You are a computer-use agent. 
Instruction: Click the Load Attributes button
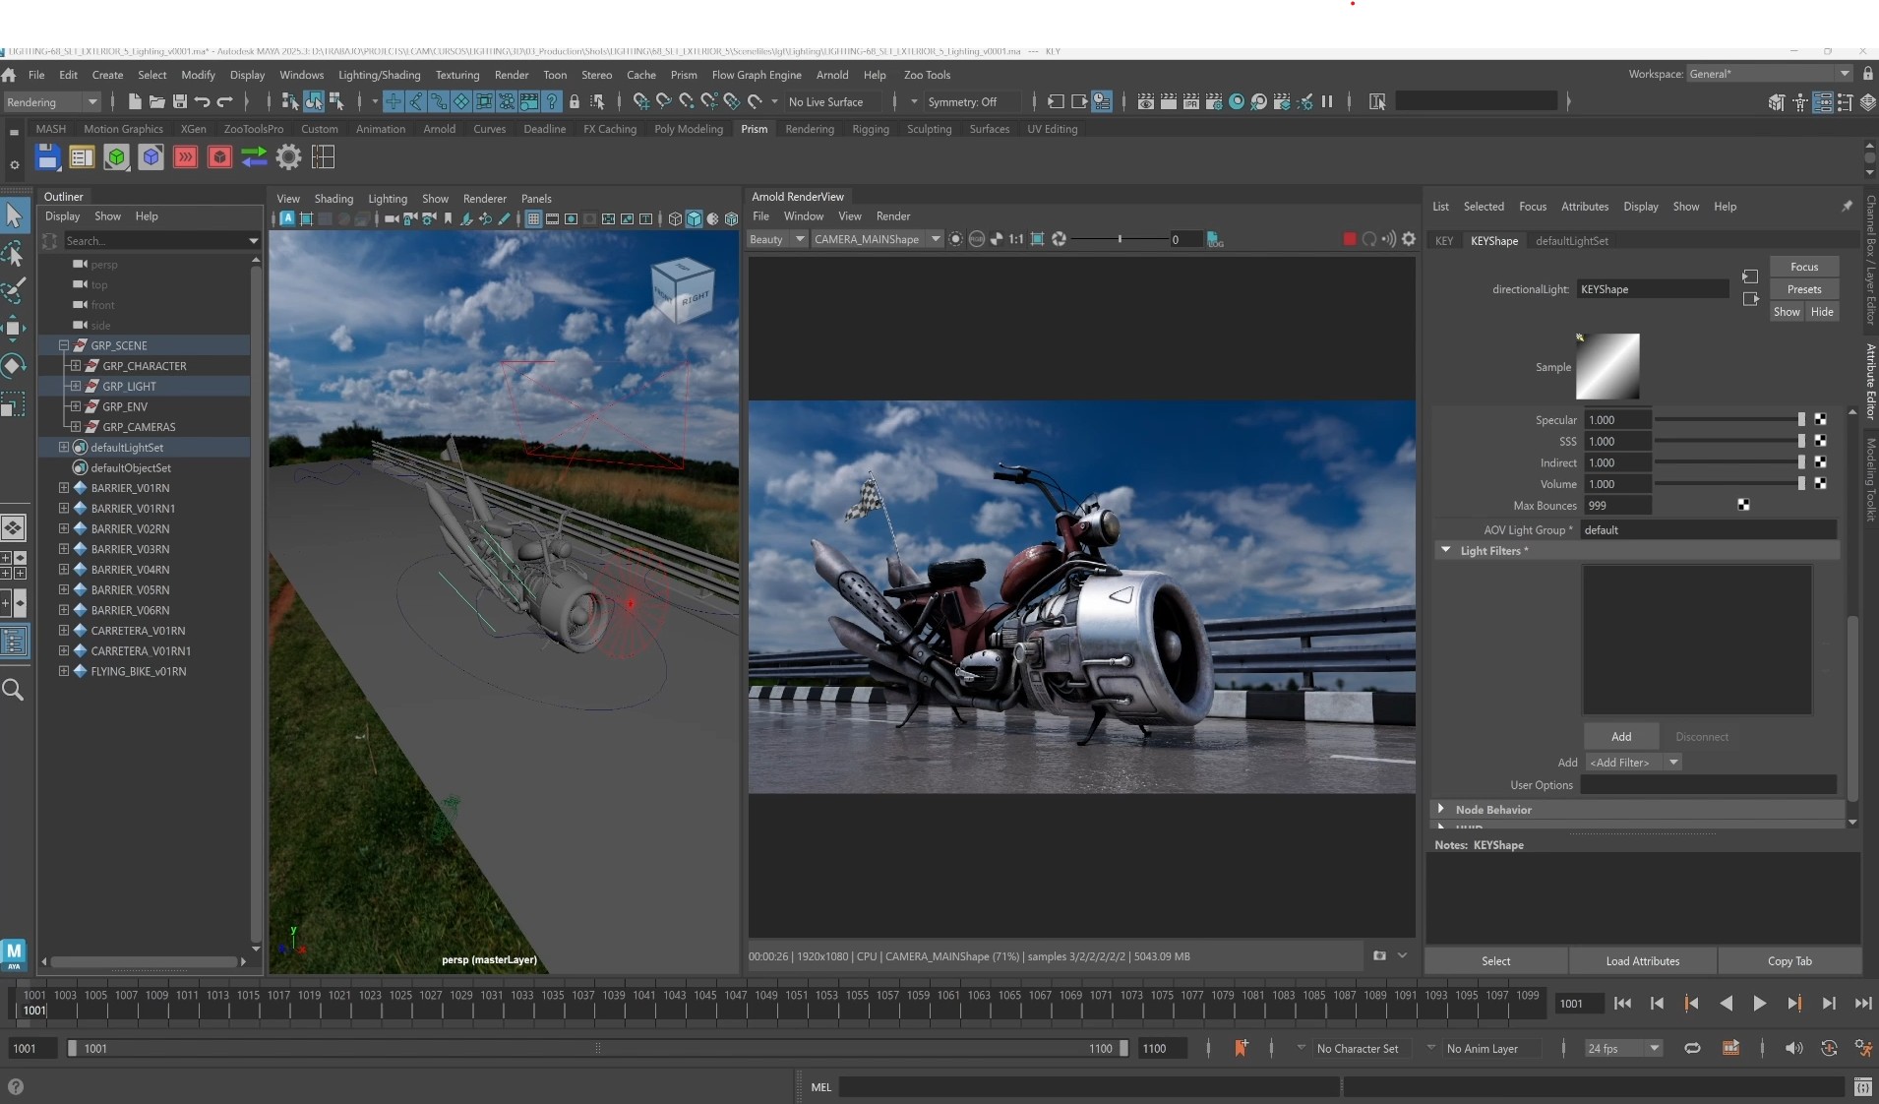coord(1642,960)
